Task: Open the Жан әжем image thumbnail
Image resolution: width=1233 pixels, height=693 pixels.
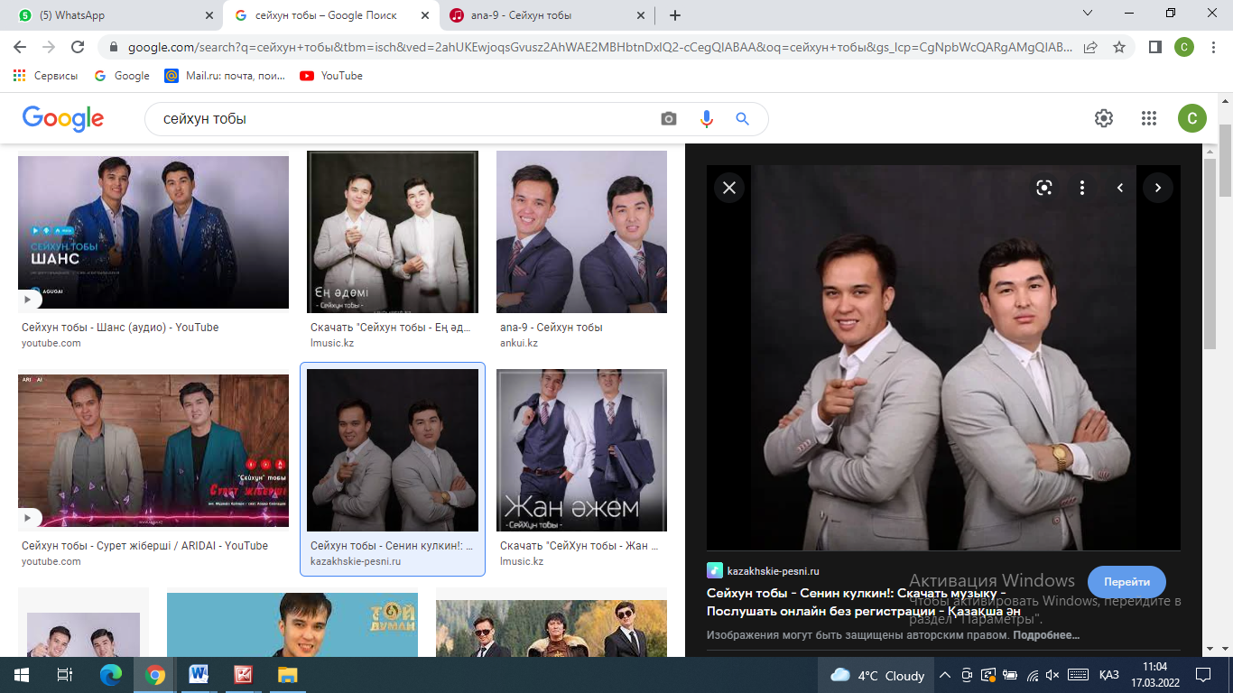Action: (x=581, y=450)
